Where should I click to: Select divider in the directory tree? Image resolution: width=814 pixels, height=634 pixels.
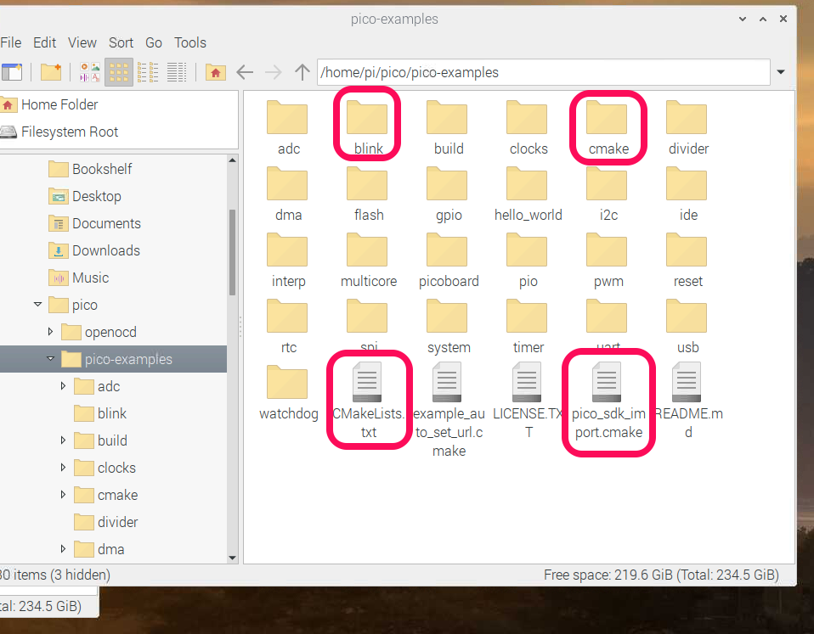(x=118, y=522)
